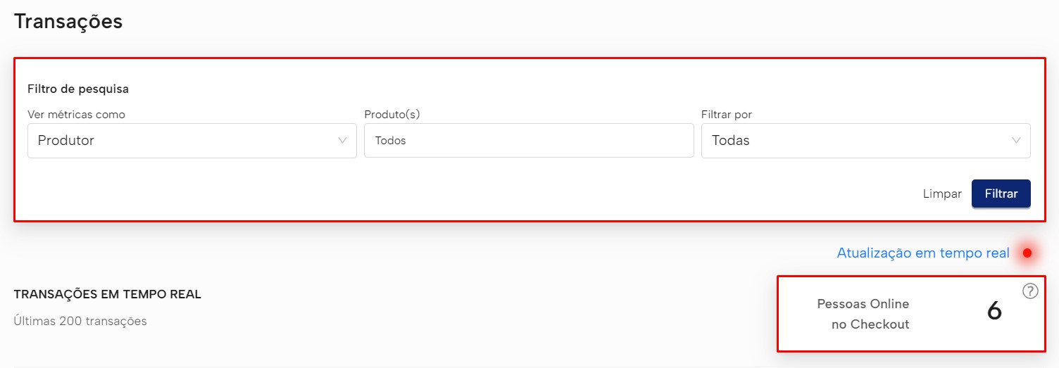Open the Ver métricas como dropdown
Viewport: 1059px width, 368px height.
(x=192, y=141)
